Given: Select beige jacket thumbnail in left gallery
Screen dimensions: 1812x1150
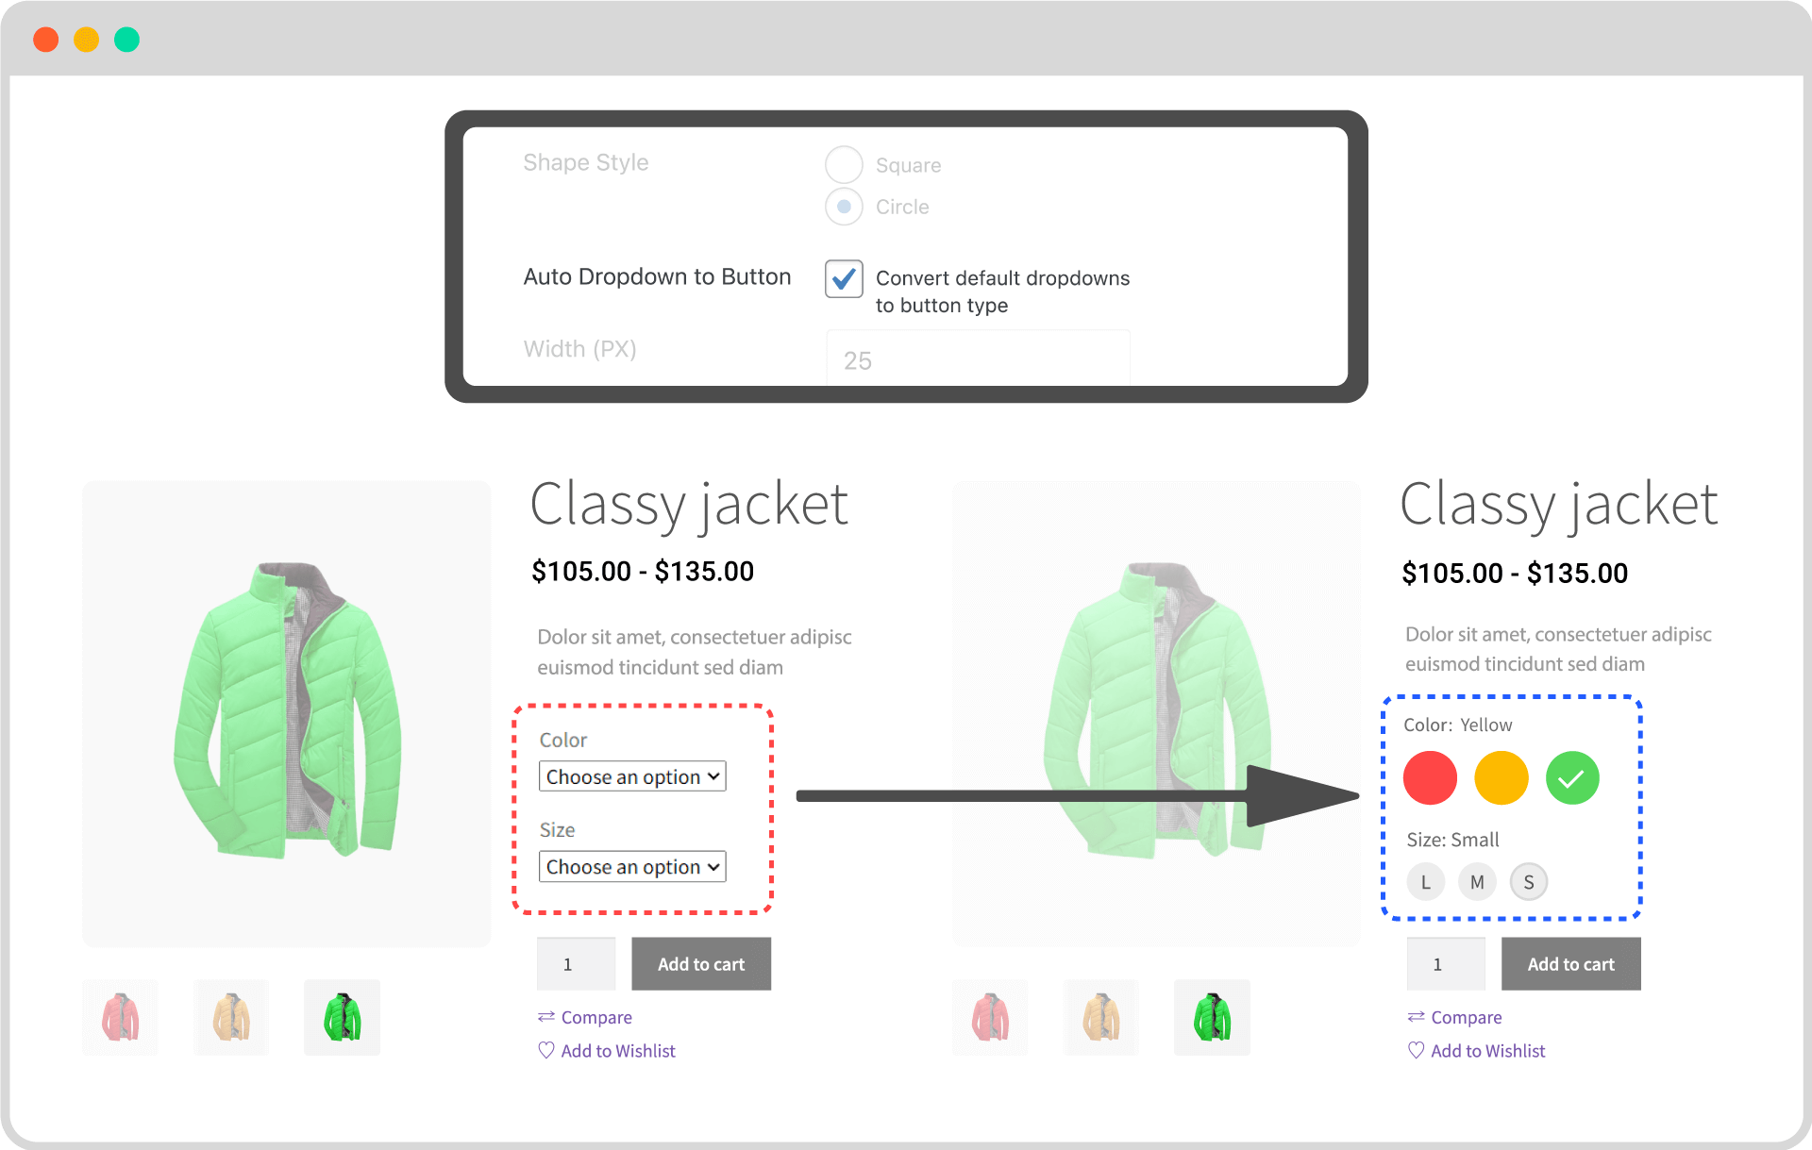Looking at the screenshot, I should (231, 1017).
